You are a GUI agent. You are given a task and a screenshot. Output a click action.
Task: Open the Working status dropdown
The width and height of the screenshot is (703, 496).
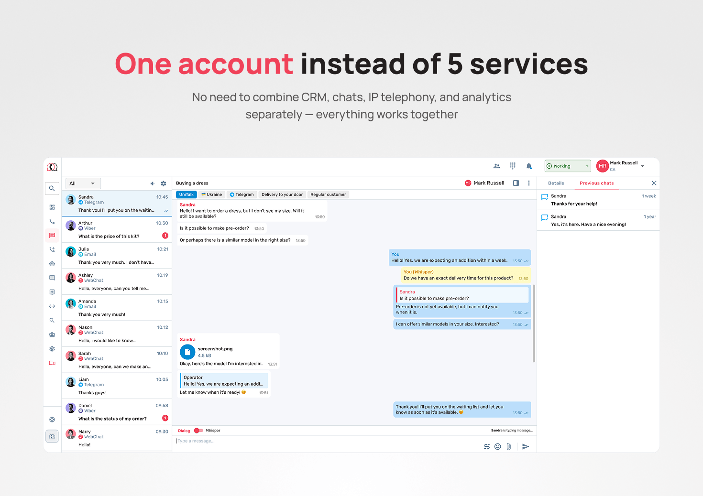pos(568,166)
